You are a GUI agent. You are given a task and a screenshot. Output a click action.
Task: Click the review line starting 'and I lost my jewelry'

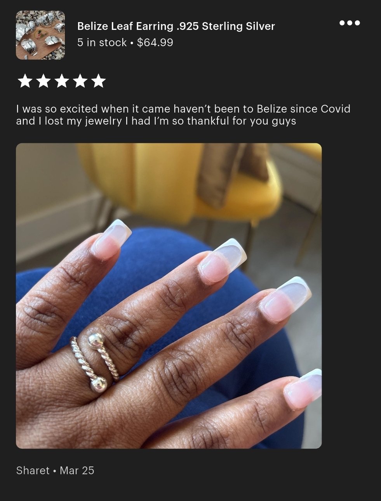coord(156,121)
